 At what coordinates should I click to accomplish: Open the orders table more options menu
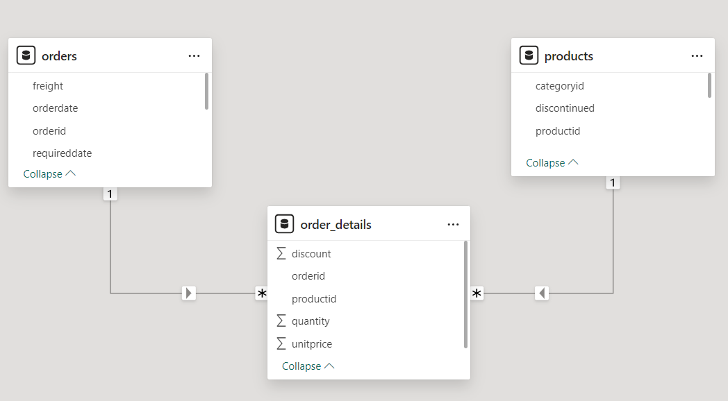(194, 56)
